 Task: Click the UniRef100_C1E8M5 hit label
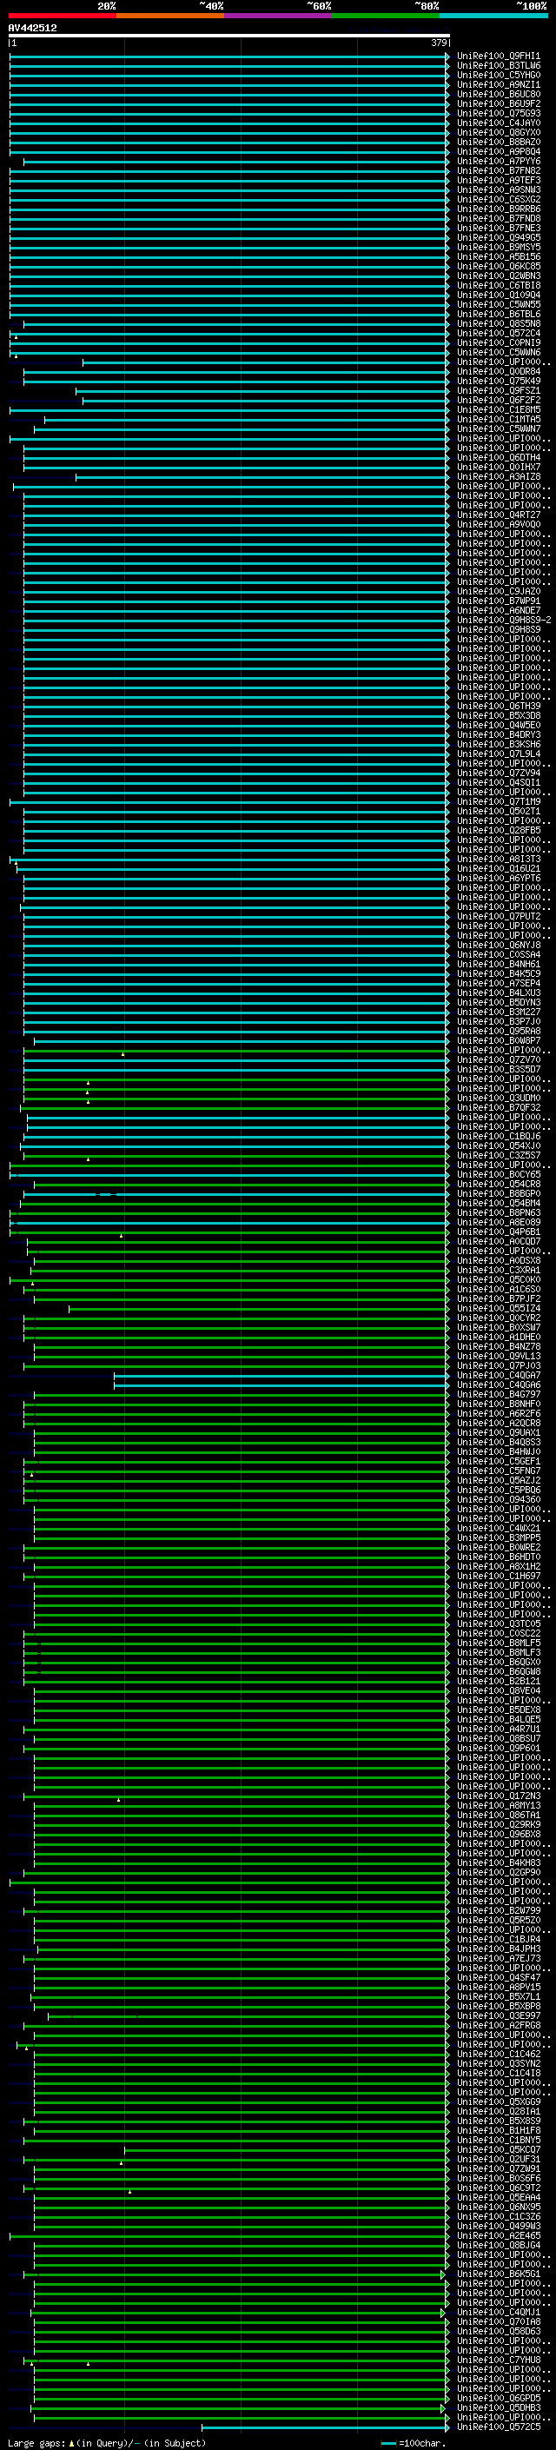point(499,409)
